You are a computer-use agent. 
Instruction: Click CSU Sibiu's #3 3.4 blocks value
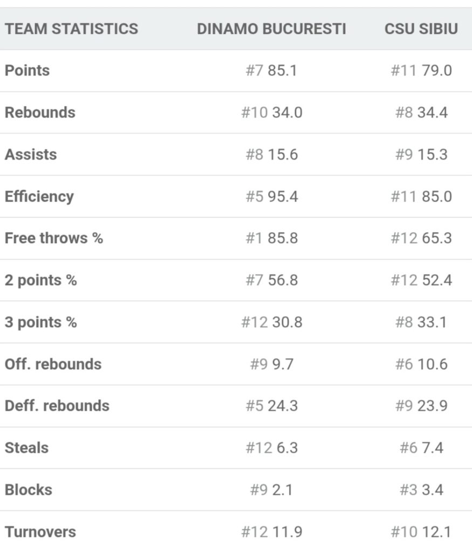[421, 490]
